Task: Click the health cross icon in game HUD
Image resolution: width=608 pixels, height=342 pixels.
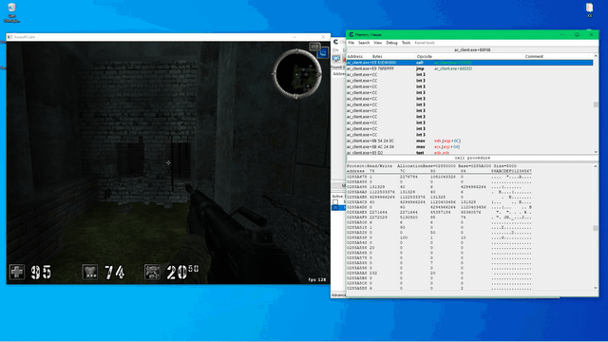Action: [17, 272]
